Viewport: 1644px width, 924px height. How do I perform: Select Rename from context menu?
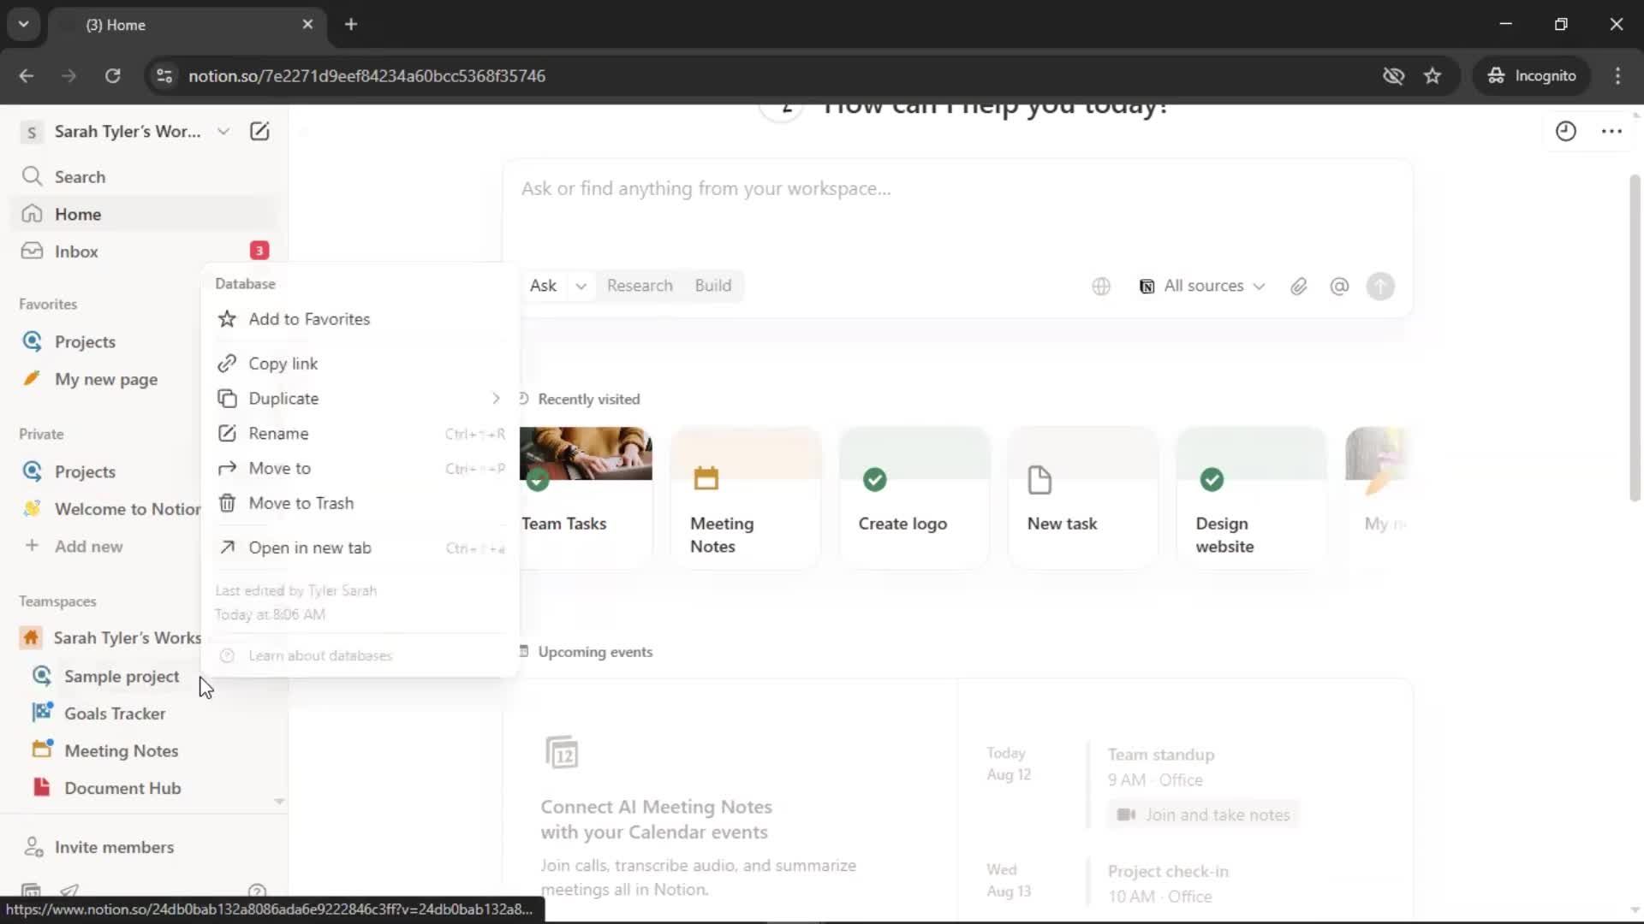[360, 434]
